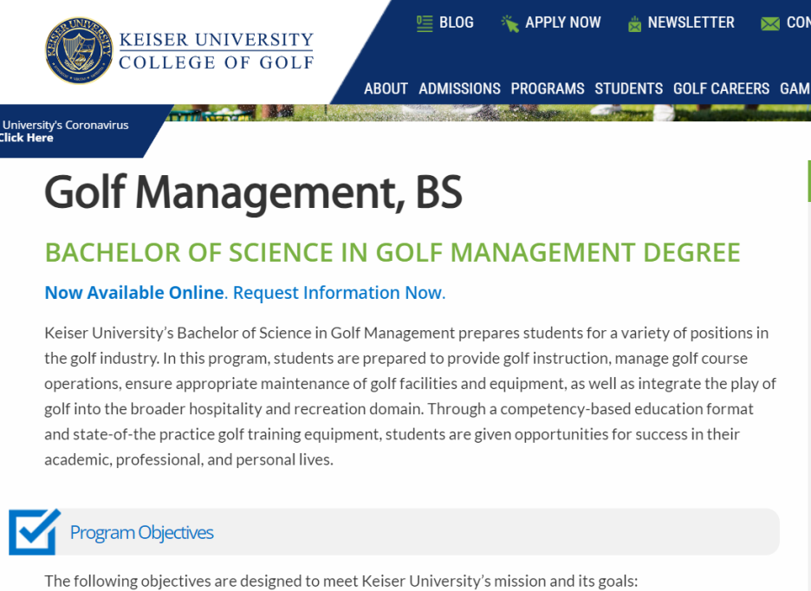Click Bachelor of Science in Golf Management Degree heading

(x=393, y=252)
